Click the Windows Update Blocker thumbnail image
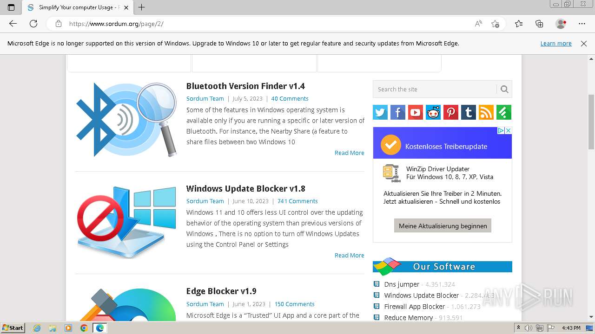 pyautogui.click(x=126, y=222)
